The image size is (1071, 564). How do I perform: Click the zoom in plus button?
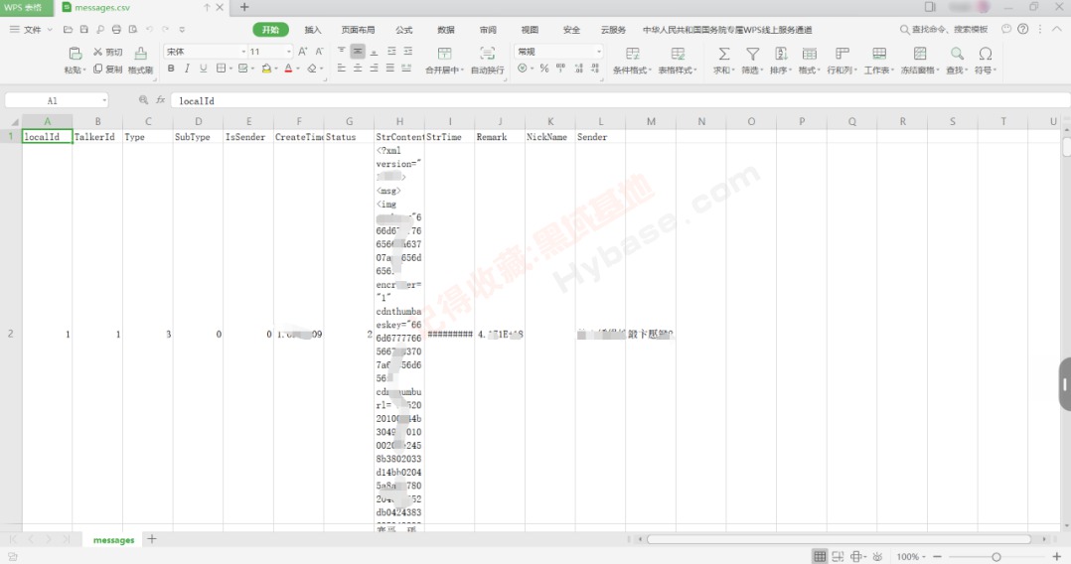point(1057,557)
